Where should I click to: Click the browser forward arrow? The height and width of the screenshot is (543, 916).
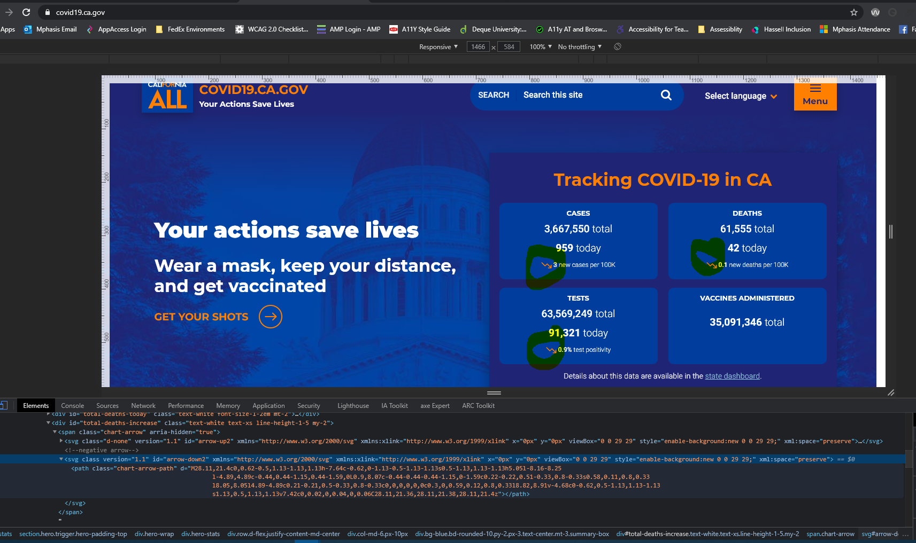coord(9,12)
